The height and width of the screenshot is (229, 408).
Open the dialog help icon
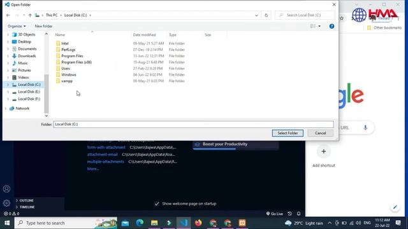tap(331, 26)
